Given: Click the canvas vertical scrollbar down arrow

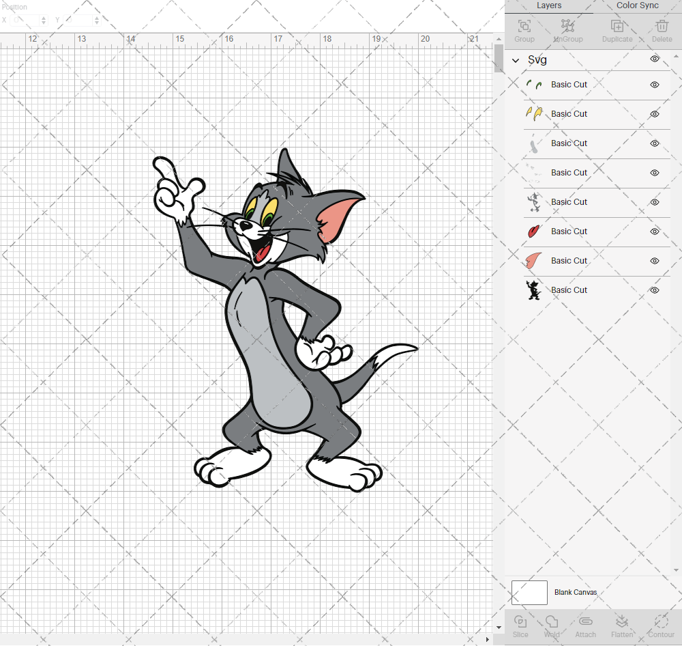Looking at the screenshot, I should (x=499, y=628).
